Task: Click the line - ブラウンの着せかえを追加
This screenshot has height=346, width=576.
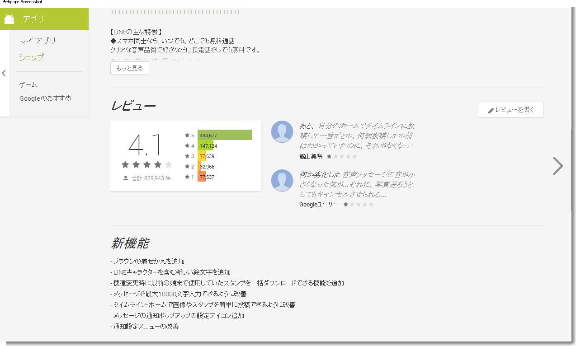Action: click(x=147, y=262)
